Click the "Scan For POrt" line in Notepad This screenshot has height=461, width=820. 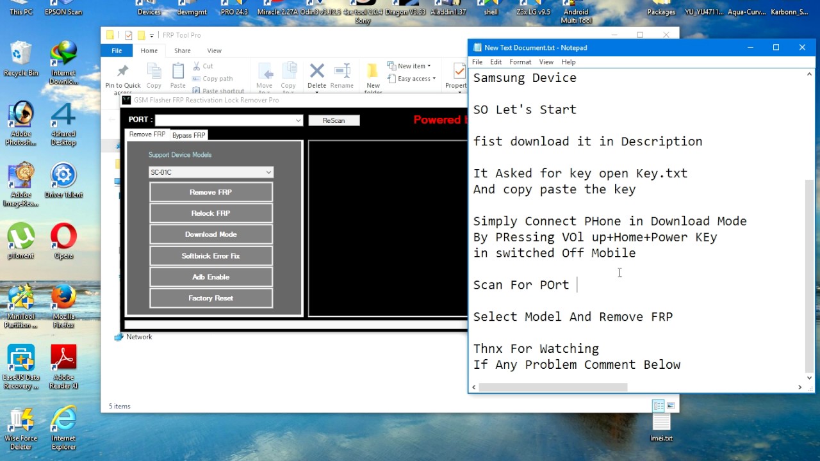click(521, 285)
